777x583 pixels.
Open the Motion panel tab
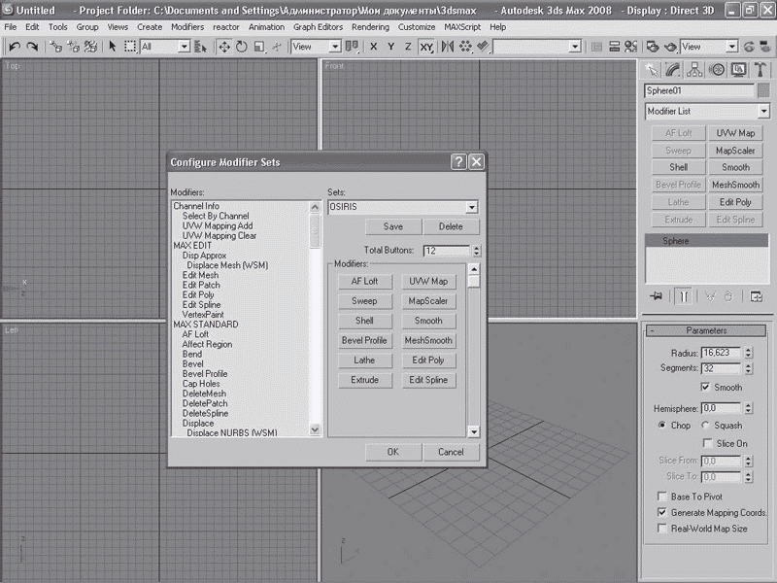click(x=717, y=69)
